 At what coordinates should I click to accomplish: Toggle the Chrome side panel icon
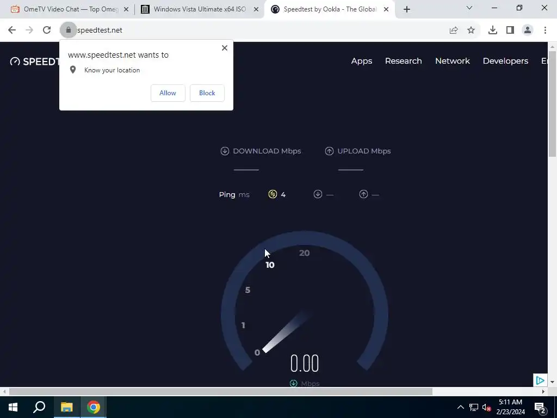510,30
